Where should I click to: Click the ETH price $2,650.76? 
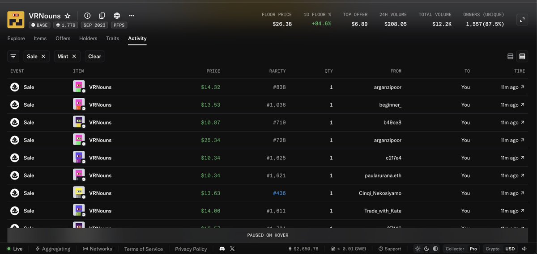pos(303,249)
